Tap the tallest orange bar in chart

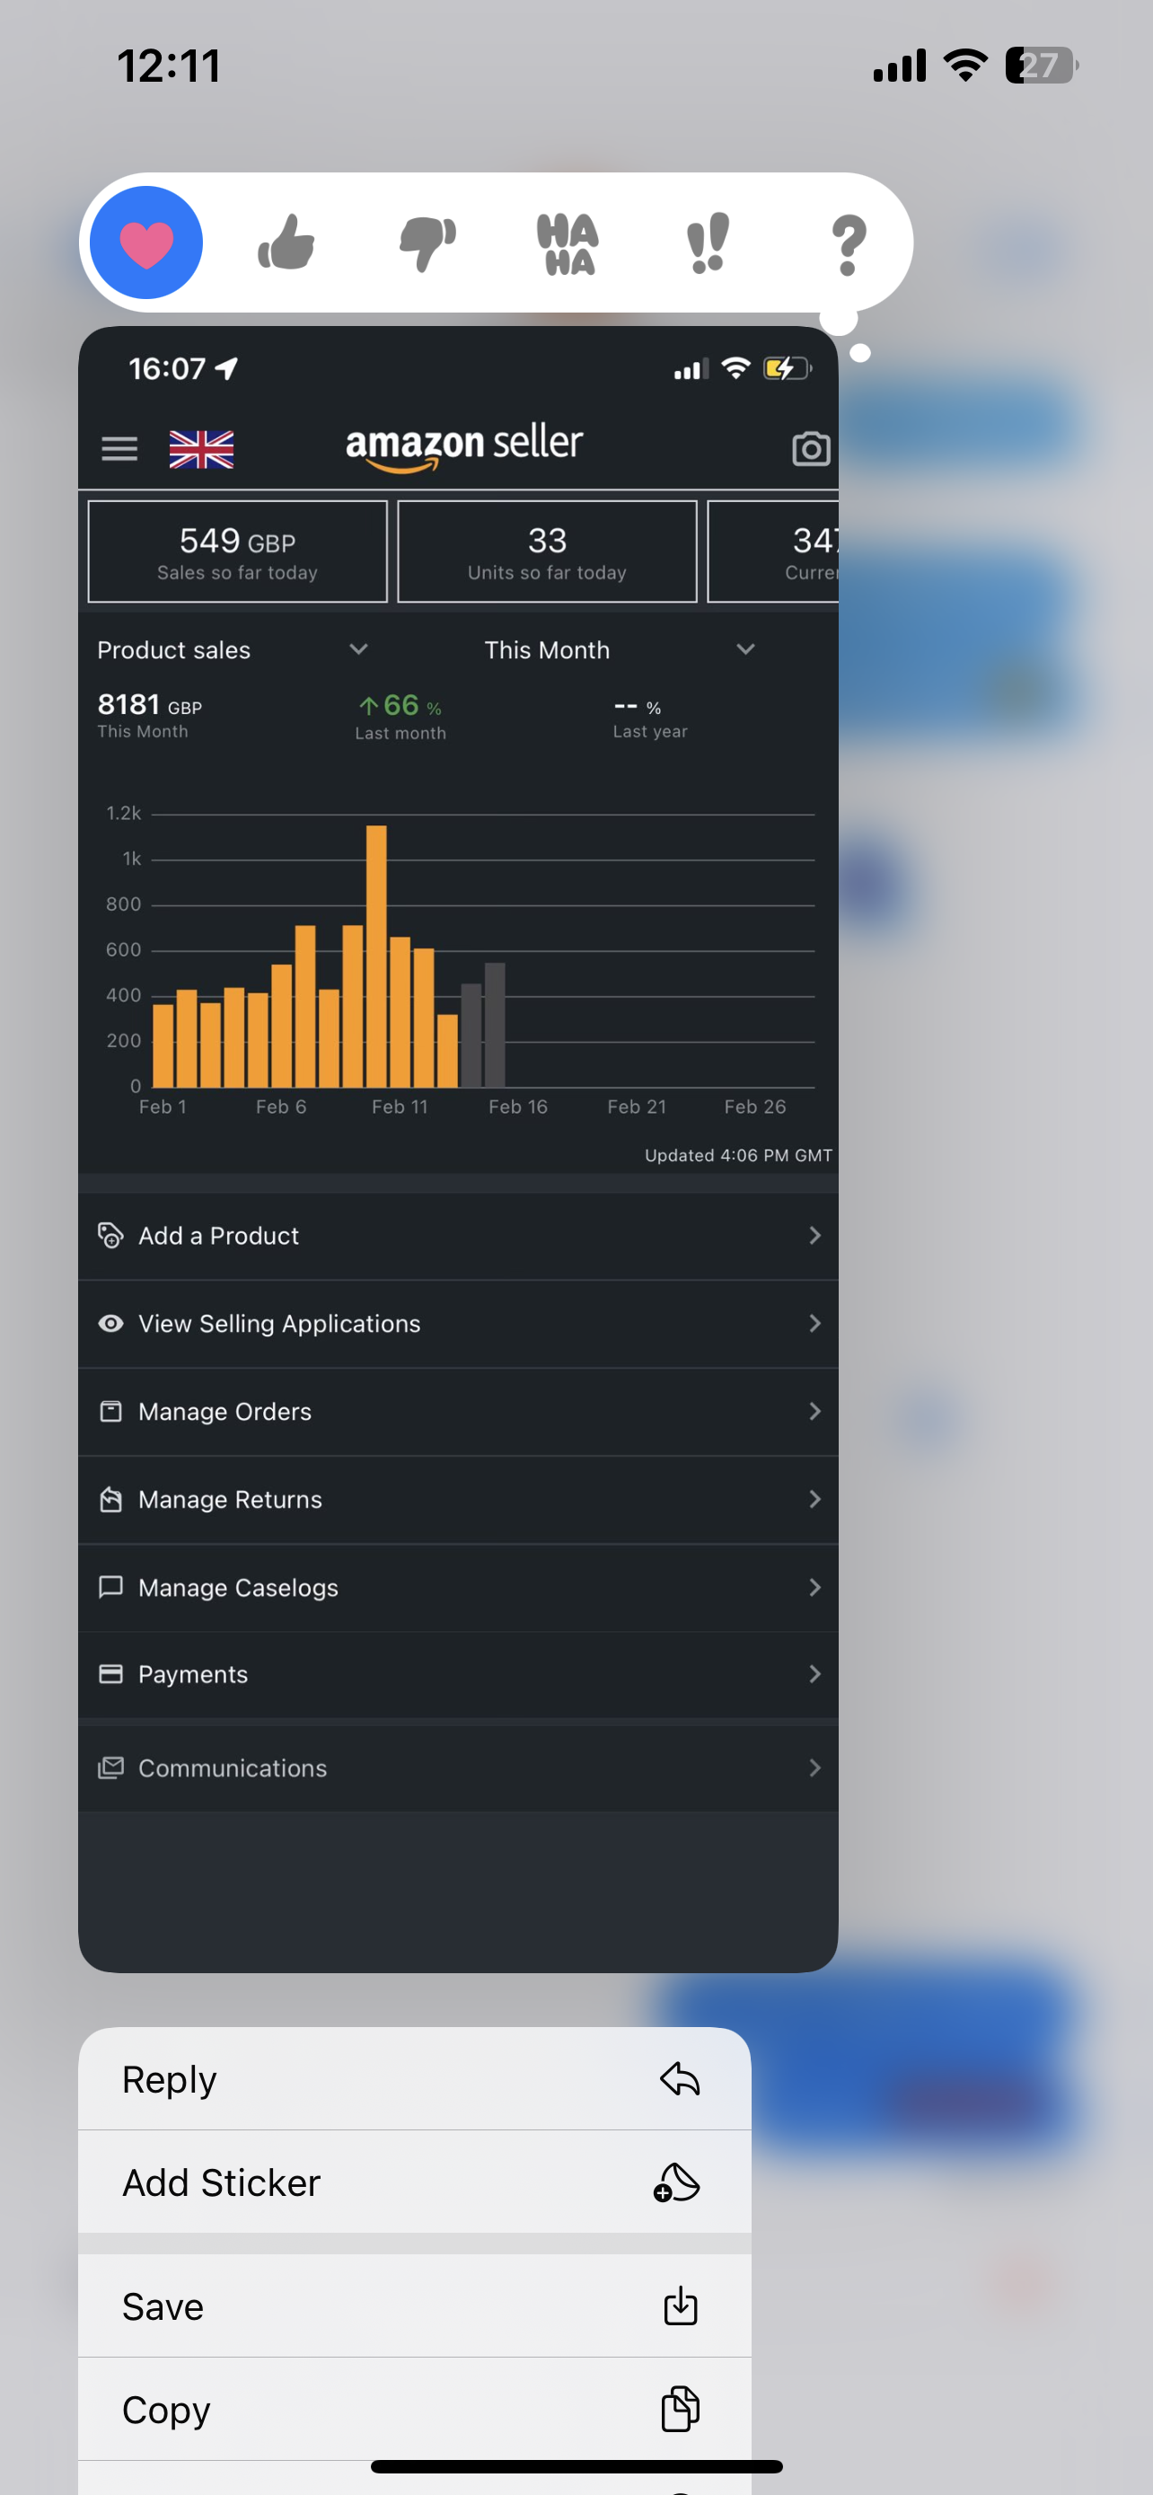[376, 956]
